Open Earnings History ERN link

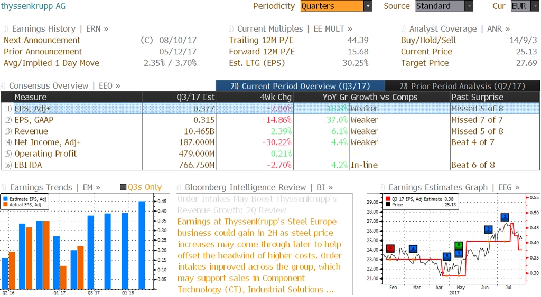tap(60, 28)
